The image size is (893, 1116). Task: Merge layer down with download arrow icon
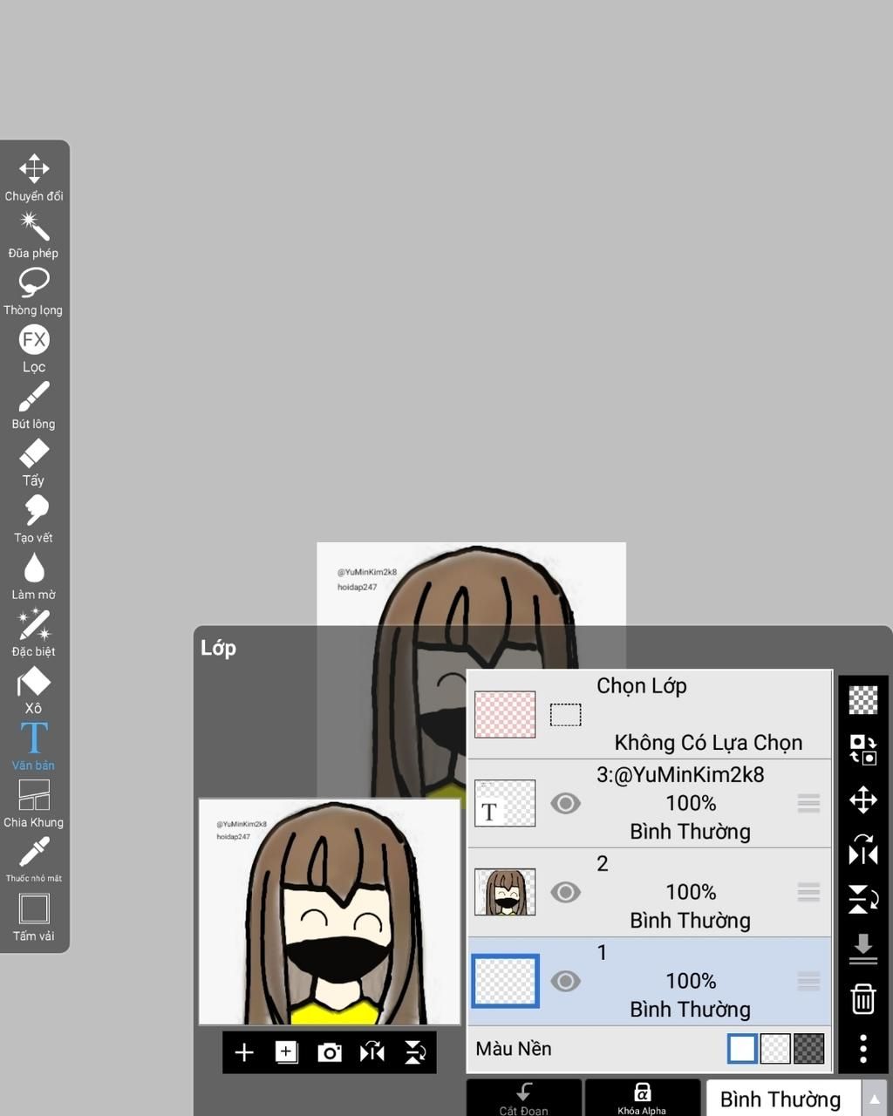click(x=863, y=949)
